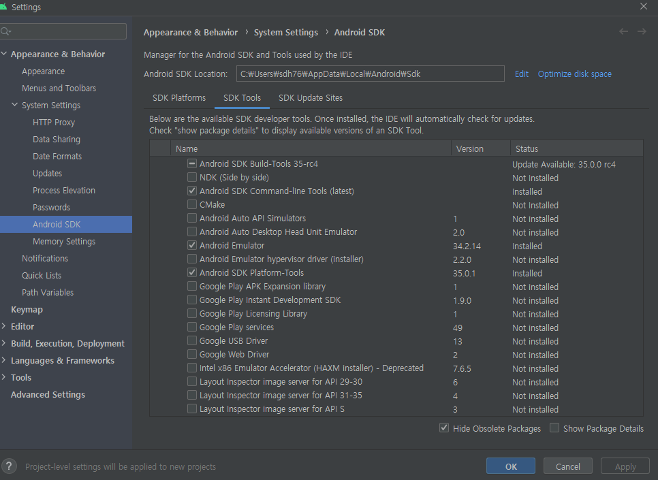Image resolution: width=658 pixels, height=480 pixels.
Task: Expand the Editor settings node
Action: [x=4, y=326]
